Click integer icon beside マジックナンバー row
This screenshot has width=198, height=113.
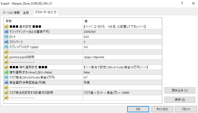(x=6, y=32)
